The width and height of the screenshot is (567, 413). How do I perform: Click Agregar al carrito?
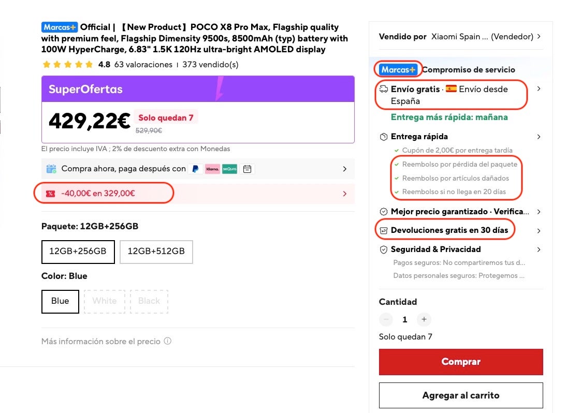point(460,395)
